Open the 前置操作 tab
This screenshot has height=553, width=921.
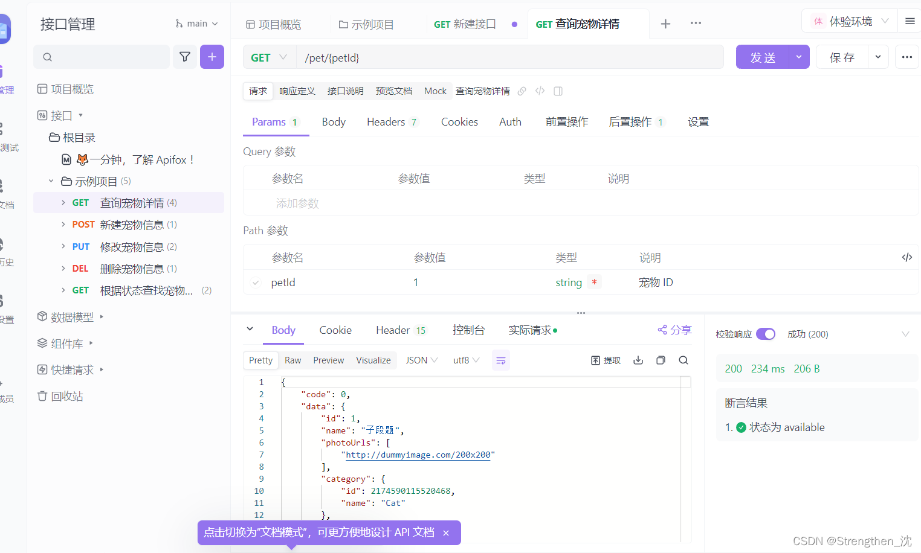pyautogui.click(x=567, y=122)
